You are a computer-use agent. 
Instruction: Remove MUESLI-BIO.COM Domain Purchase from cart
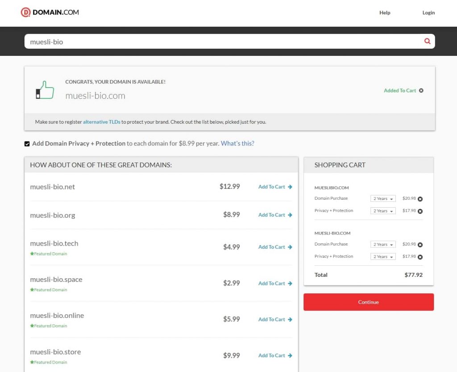tap(420, 245)
